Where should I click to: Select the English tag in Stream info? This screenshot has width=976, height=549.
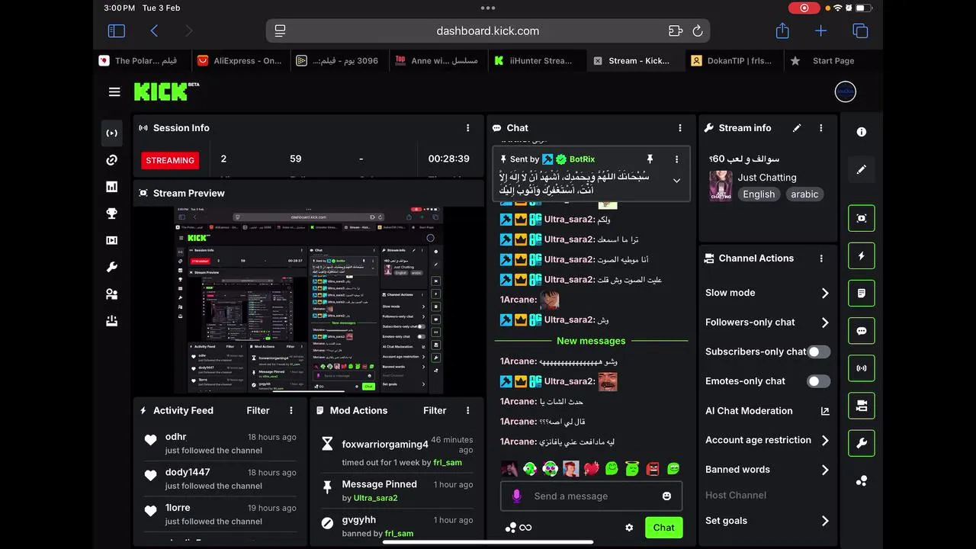click(759, 194)
